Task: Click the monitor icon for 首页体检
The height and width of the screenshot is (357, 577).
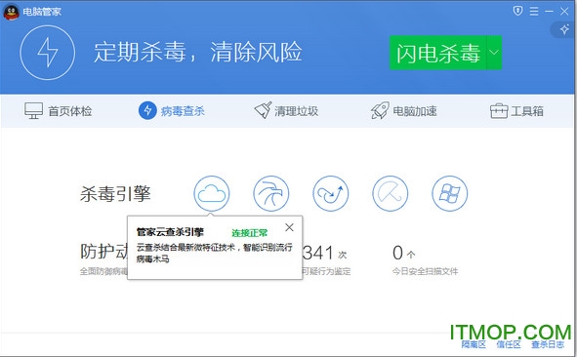Action: click(x=33, y=110)
